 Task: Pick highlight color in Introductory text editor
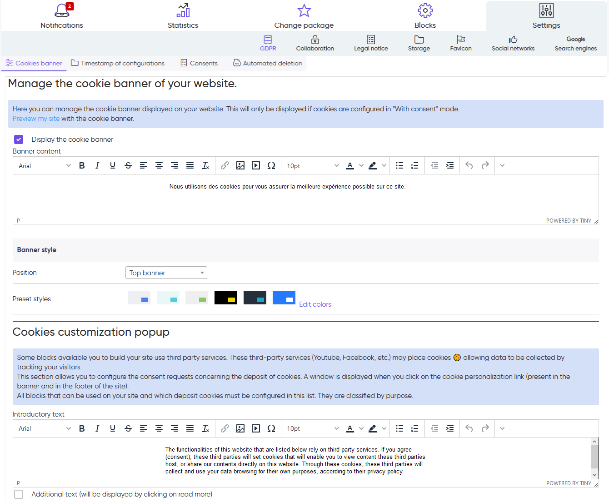coord(373,428)
